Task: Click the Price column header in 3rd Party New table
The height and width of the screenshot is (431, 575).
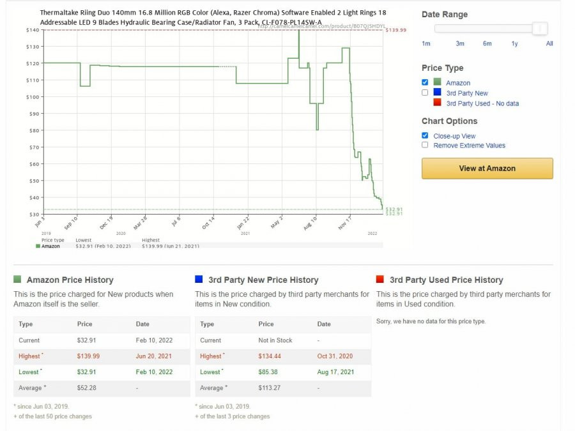Action: point(266,324)
